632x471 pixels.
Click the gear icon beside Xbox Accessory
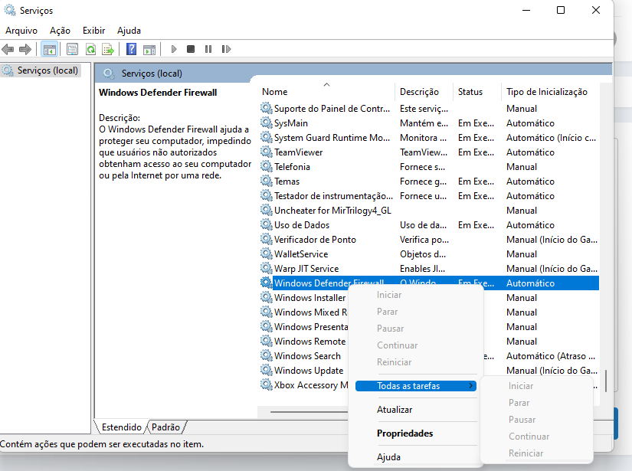266,384
